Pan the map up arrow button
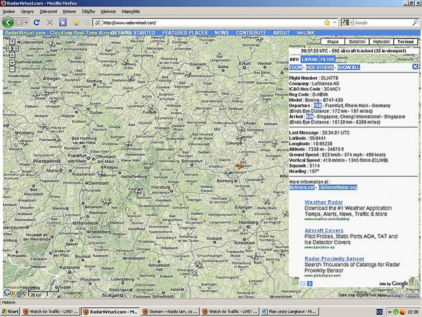 (x=12, y=42)
